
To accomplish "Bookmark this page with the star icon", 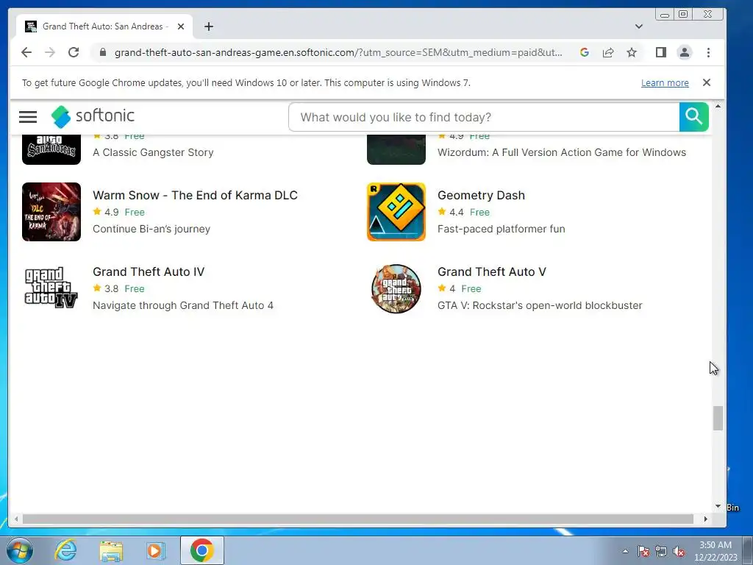I will tap(632, 52).
